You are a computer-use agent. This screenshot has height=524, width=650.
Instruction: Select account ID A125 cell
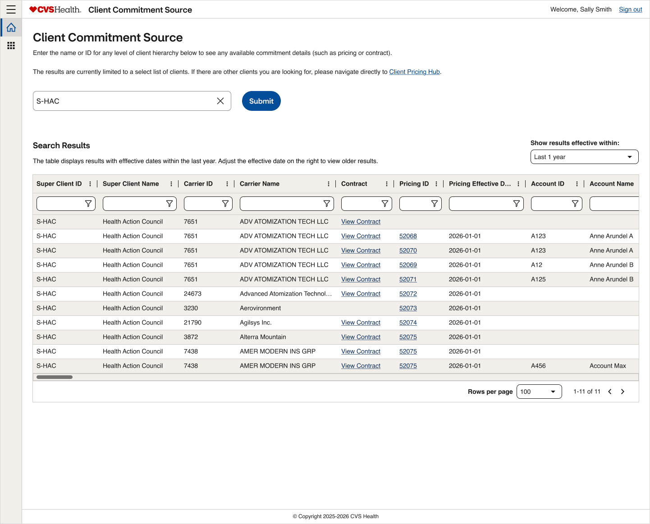point(538,279)
